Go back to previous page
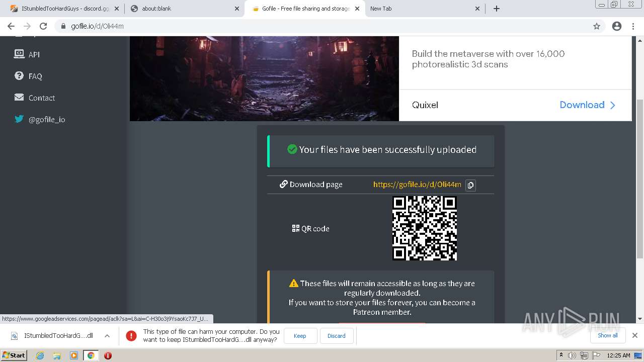This screenshot has width=644, height=362. pos(11,26)
